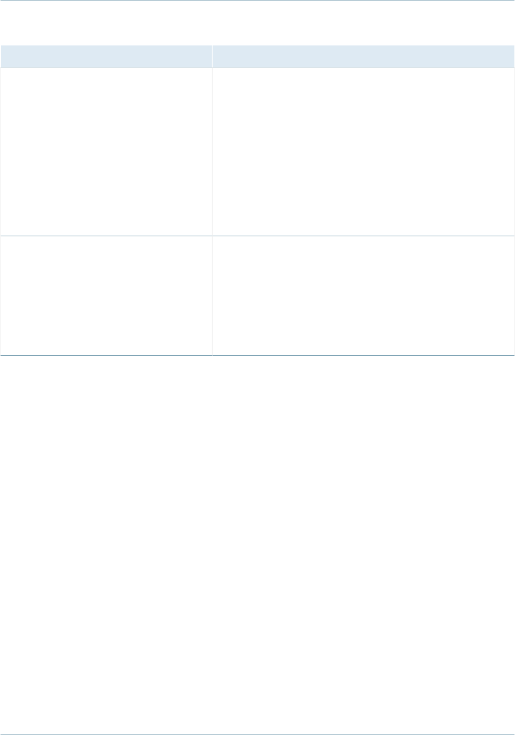
Task: Click the right blue header cell
Action: tap(364, 56)
